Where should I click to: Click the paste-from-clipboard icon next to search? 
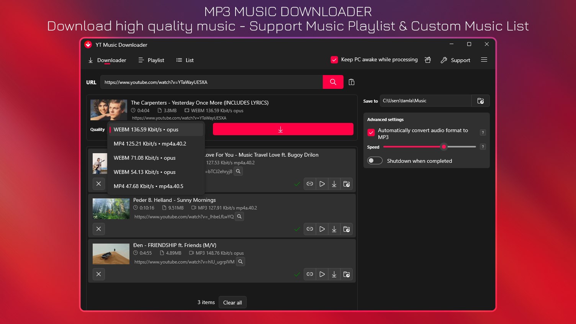coord(351,82)
